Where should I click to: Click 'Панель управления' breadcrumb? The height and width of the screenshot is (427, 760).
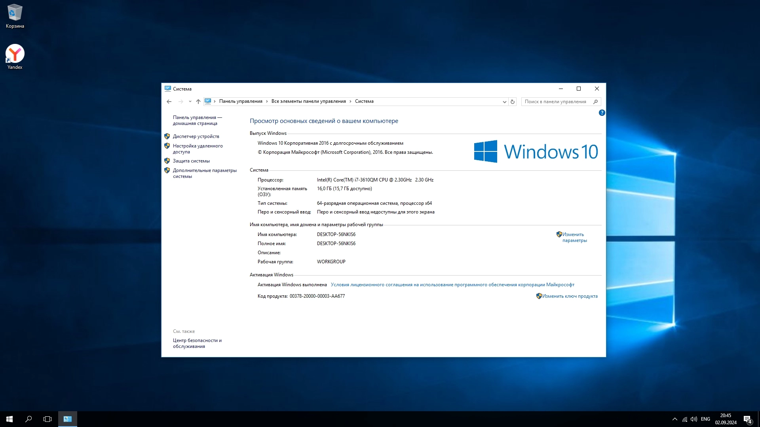[241, 101]
